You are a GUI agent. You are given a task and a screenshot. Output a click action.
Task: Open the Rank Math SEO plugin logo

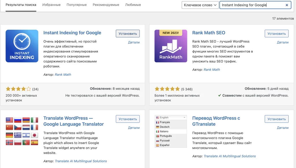171,46
